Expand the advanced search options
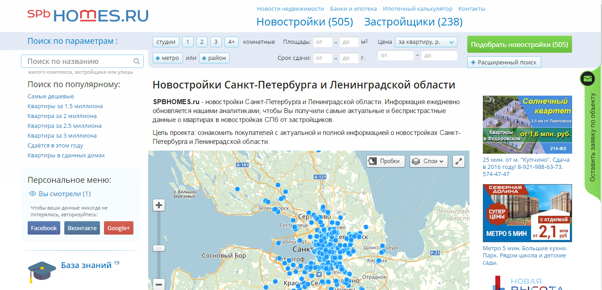 [x=504, y=63]
